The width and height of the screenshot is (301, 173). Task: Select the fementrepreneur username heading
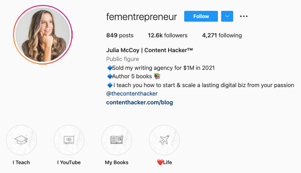pos(142,17)
